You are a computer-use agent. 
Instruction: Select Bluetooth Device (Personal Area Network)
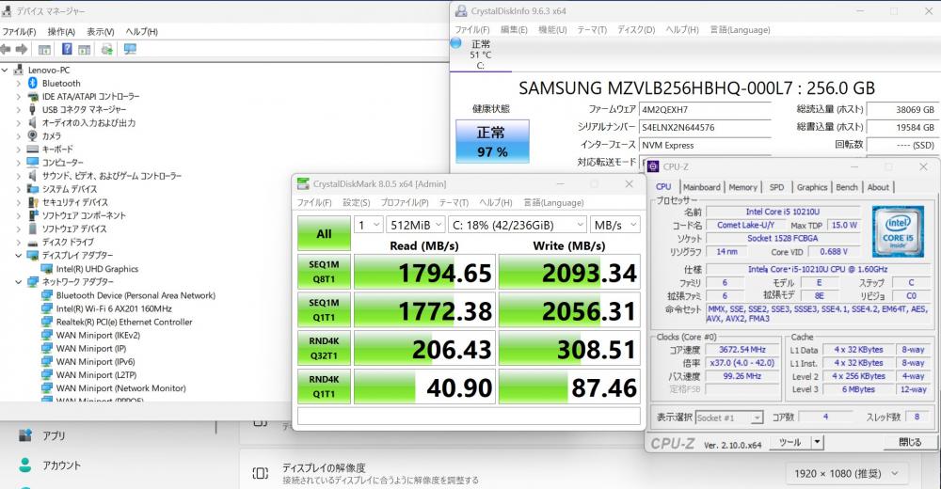[136, 295]
